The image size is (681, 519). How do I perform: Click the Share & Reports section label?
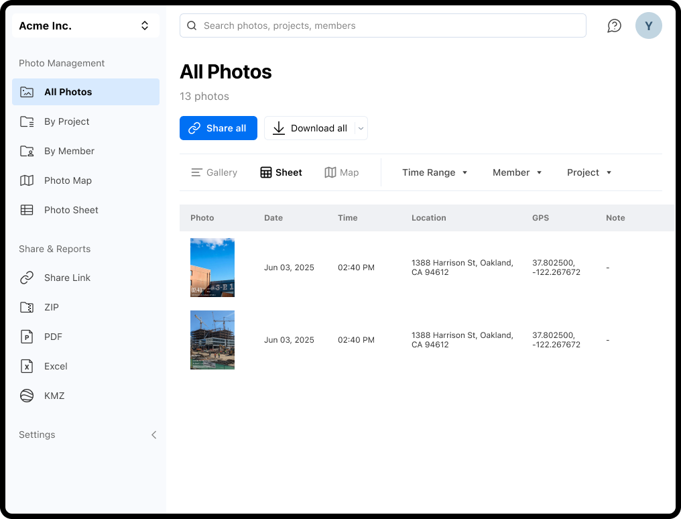[55, 249]
